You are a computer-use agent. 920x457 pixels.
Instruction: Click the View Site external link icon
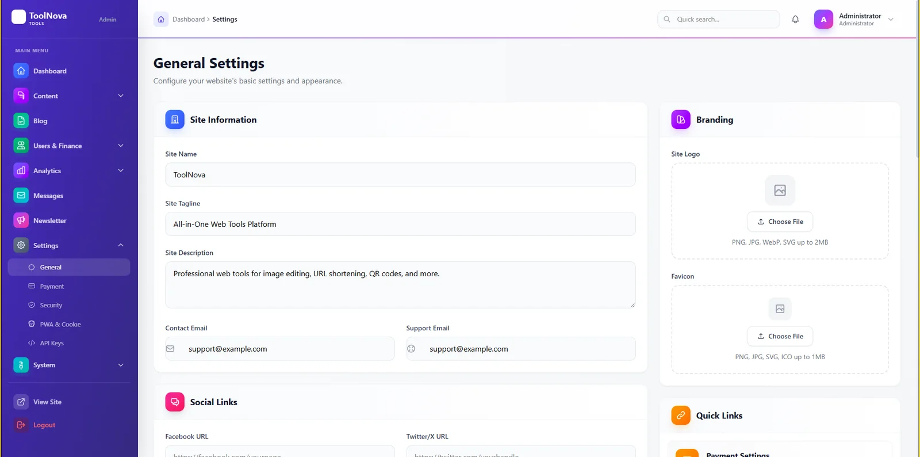pos(21,402)
